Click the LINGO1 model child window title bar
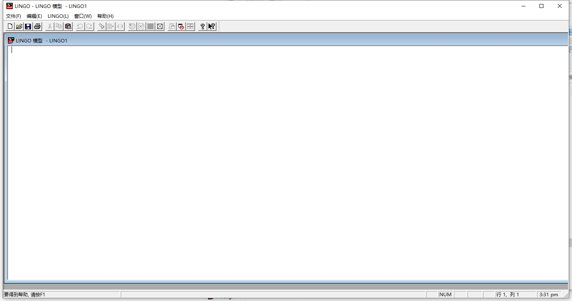572x301 pixels. pyautogui.click(x=286, y=40)
